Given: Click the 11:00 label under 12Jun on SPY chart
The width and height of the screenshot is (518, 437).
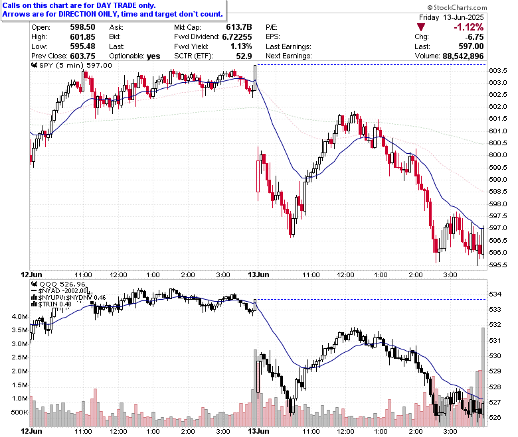Looking at the screenshot, I should pyautogui.click(x=83, y=275).
